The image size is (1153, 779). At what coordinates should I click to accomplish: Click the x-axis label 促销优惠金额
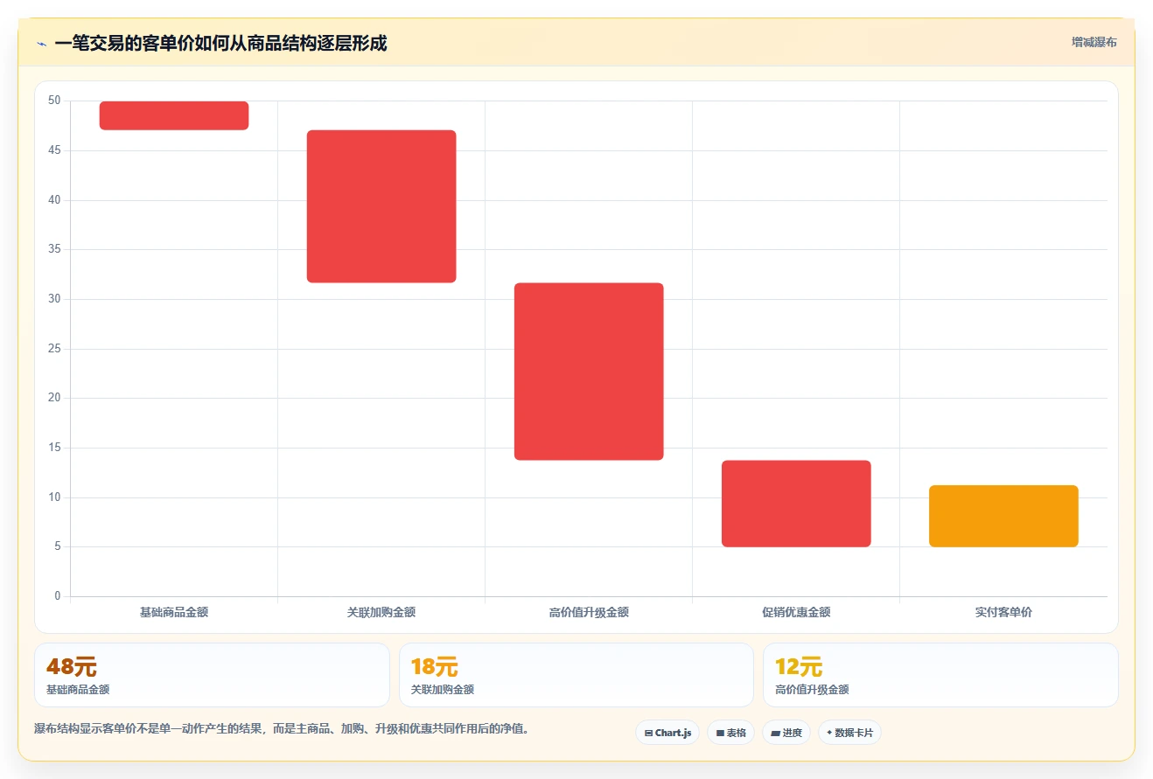[796, 612]
